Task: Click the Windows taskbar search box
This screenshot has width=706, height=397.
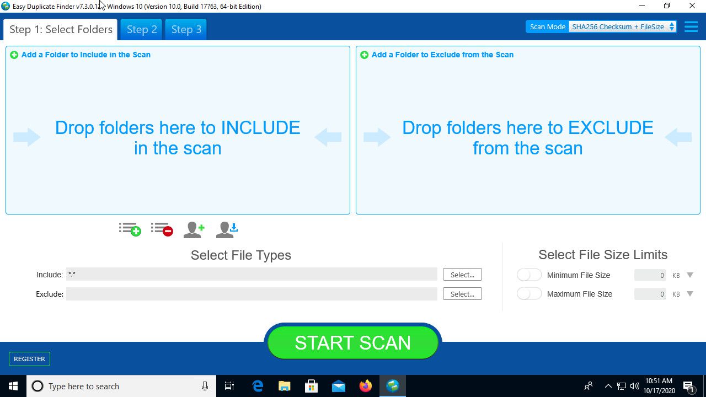Action: (121, 386)
